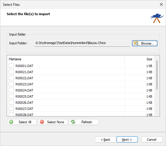Click the Hydromagic logo in header
This screenshot has height=146, width=166.
coord(157,18)
